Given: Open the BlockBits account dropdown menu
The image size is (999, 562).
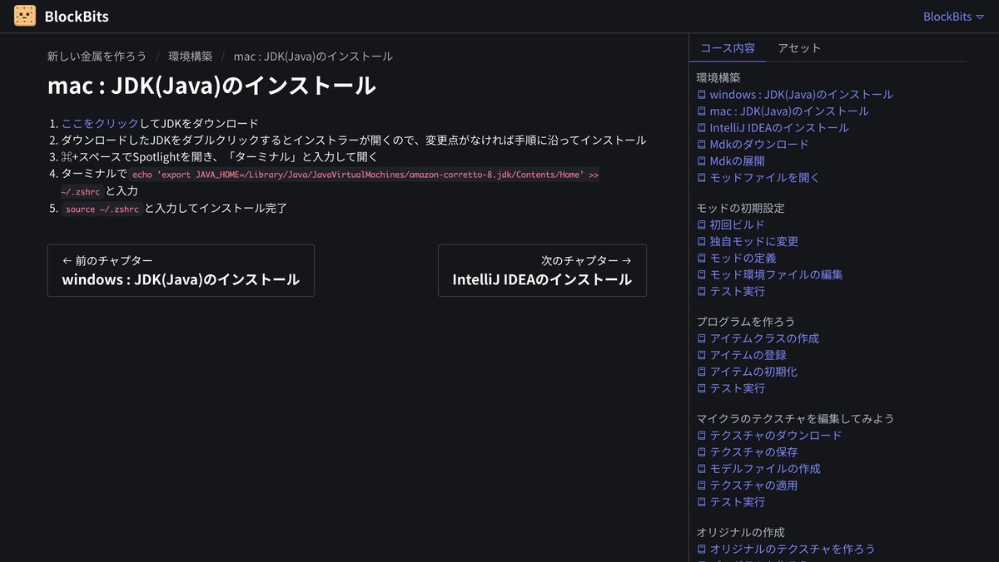Looking at the screenshot, I should pos(952,15).
